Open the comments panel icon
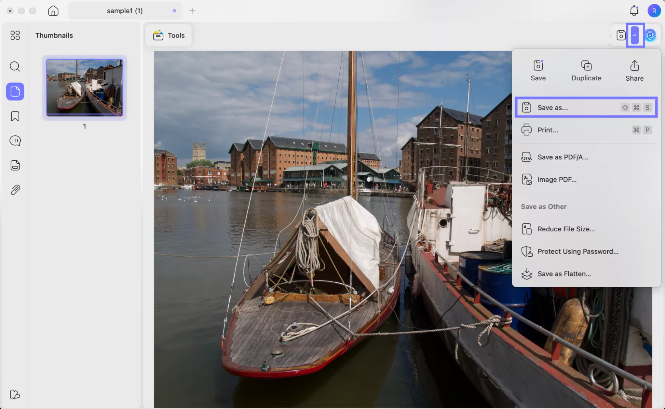665x409 pixels. point(15,141)
